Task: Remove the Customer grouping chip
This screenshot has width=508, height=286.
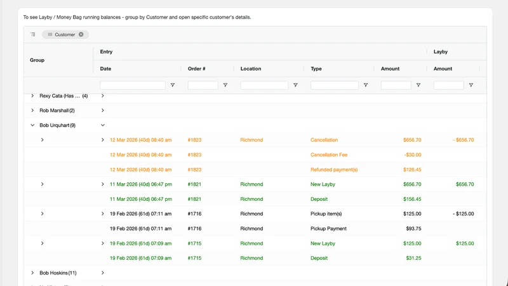Action: (x=81, y=34)
